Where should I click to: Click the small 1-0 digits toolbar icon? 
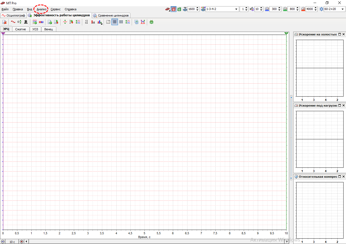pos(86,22)
